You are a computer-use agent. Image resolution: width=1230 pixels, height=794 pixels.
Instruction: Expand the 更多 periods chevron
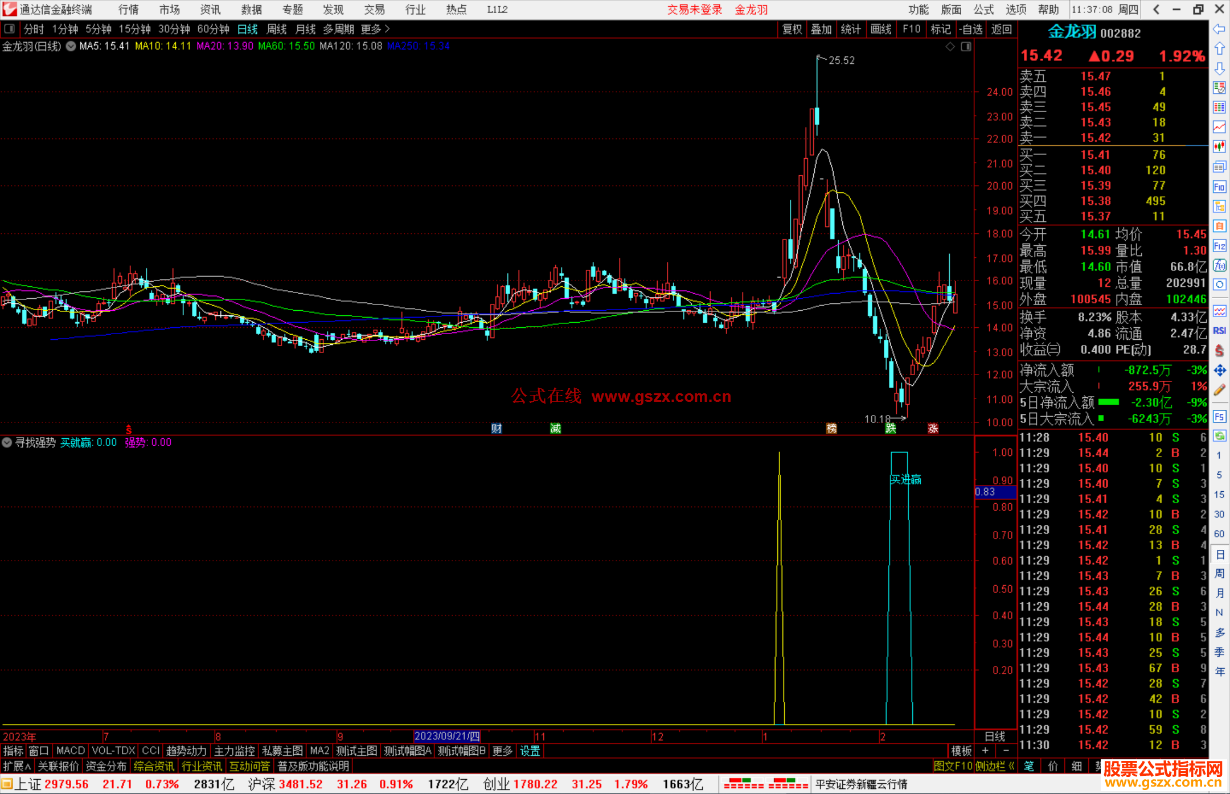[x=388, y=29]
